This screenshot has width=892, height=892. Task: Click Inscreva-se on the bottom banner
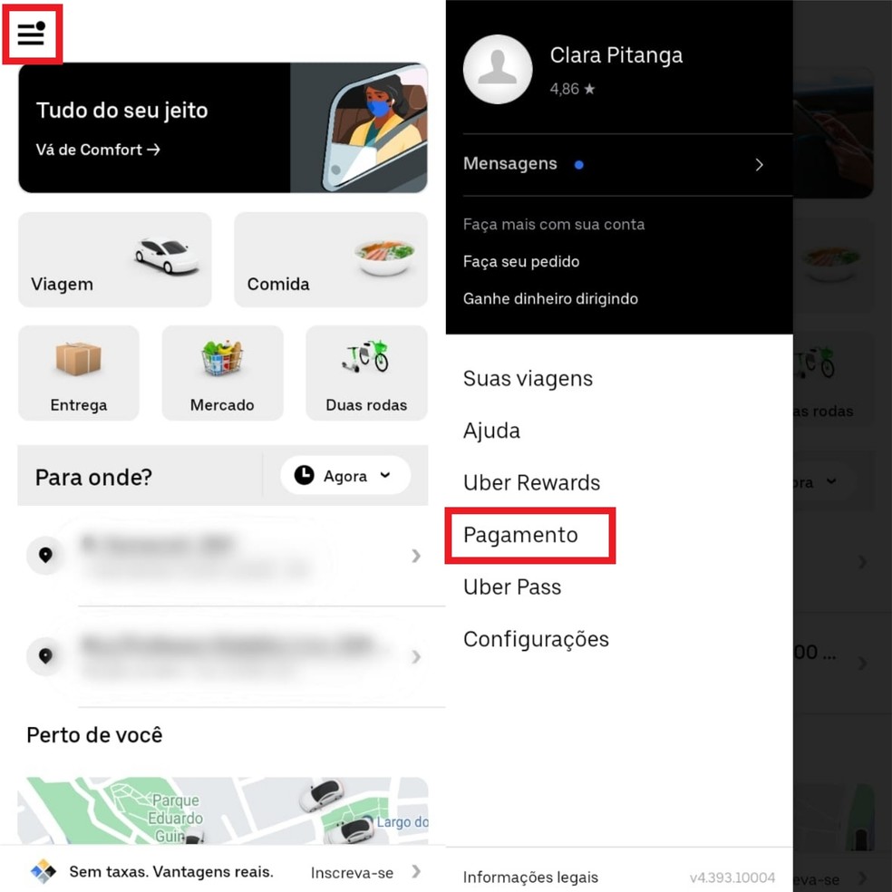click(x=352, y=873)
